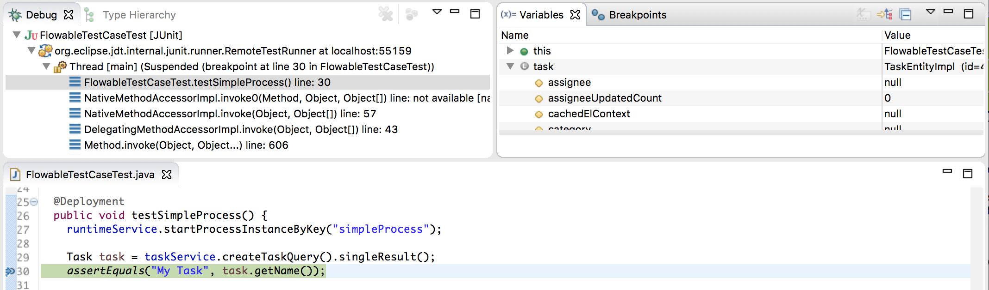Minimize the Debug view panel

[x=455, y=12]
